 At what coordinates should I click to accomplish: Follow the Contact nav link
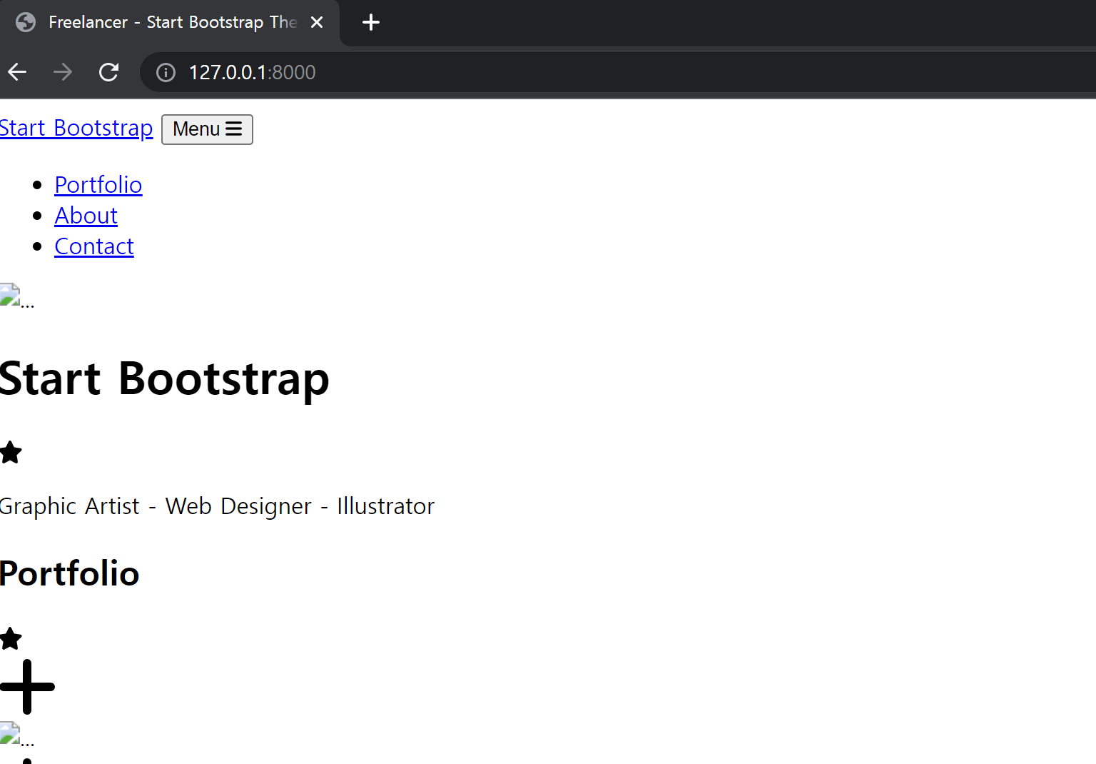pos(94,246)
